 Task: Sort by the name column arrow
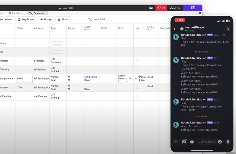13,28
